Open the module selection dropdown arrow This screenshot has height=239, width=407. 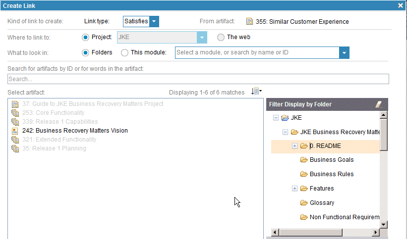pyautogui.click(x=344, y=52)
